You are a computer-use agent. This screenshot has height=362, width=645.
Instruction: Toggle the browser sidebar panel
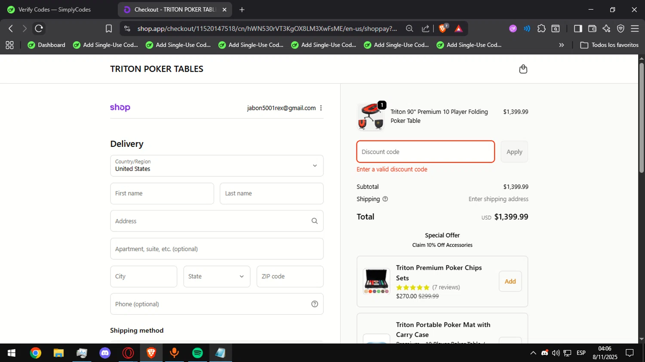[x=578, y=28]
